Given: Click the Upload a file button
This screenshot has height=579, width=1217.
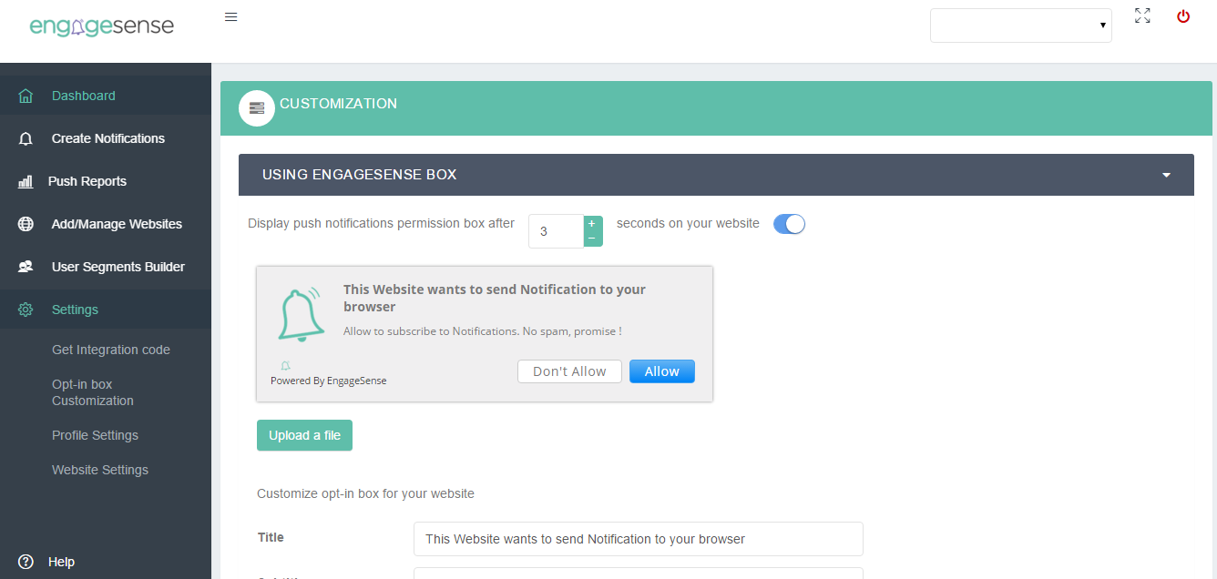Looking at the screenshot, I should click(x=304, y=435).
